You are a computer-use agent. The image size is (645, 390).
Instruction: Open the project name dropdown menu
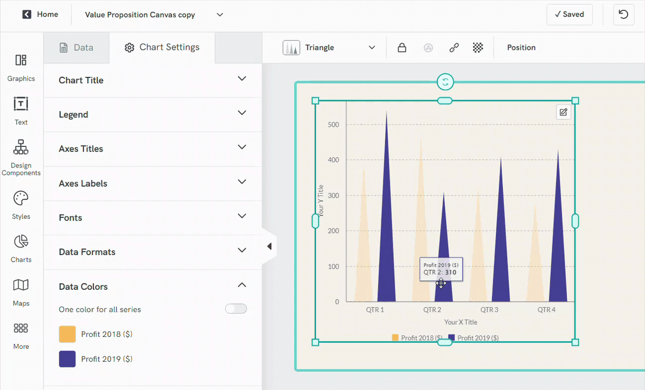(220, 15)
